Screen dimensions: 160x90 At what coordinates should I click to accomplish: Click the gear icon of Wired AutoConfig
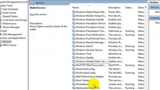point(73,69)
